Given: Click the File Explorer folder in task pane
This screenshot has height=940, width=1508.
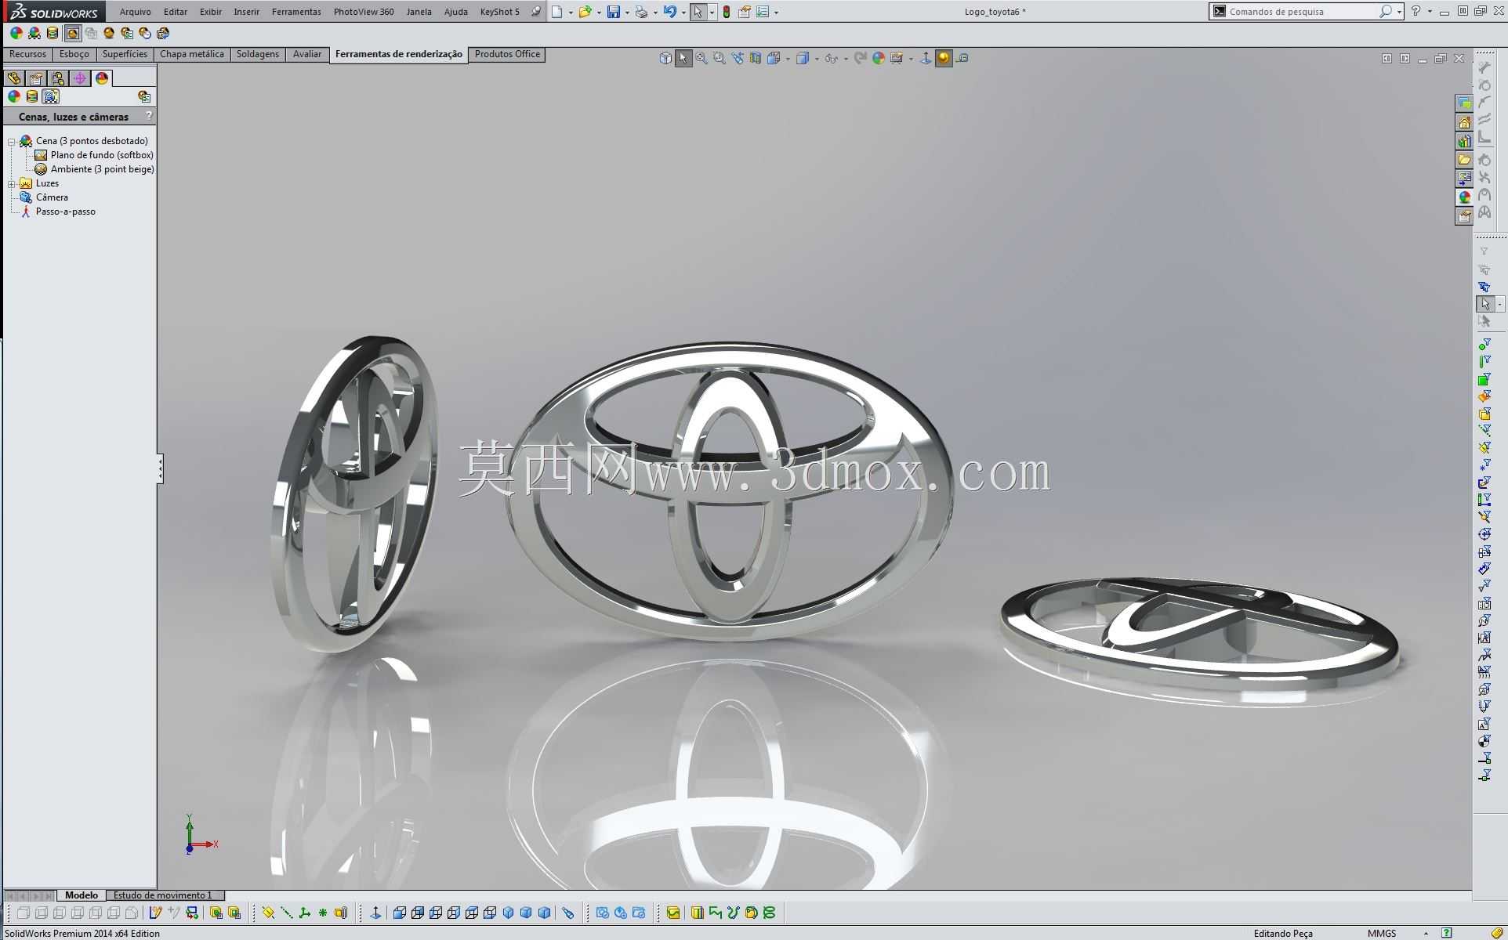Looking at the screenshot, I should (1464, 159).
